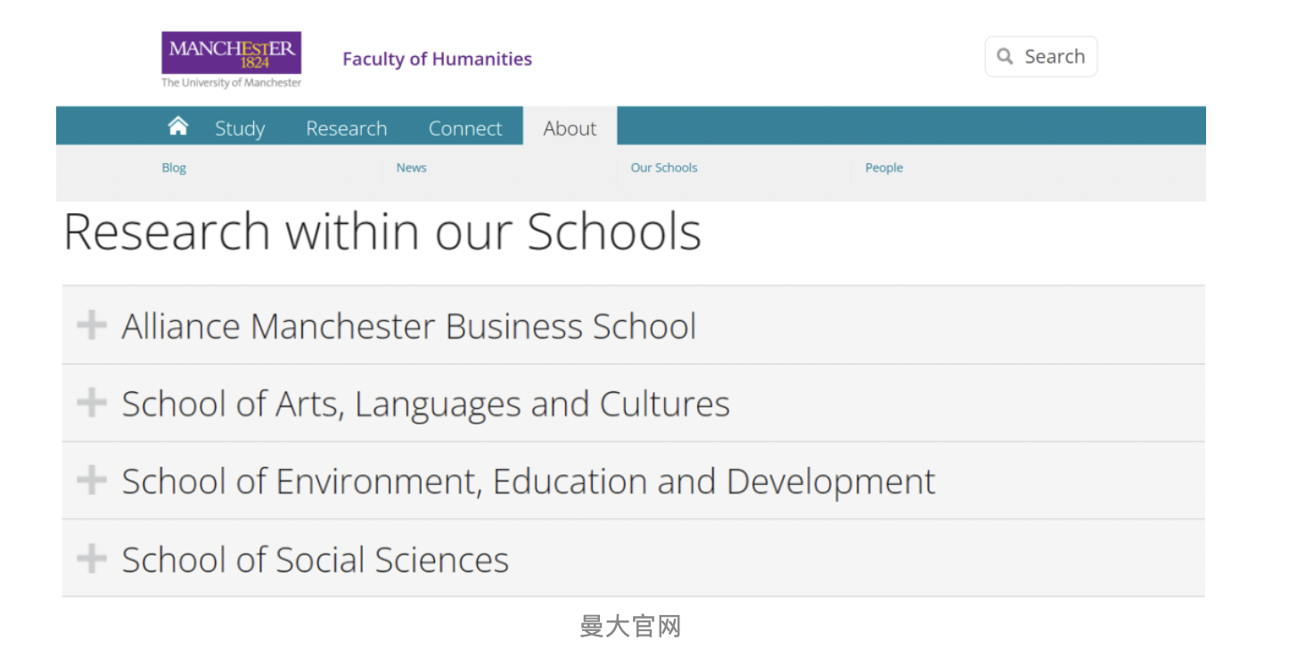Open the People link
The height and width of the screenshot is (665, 1289).
[883, 168]
